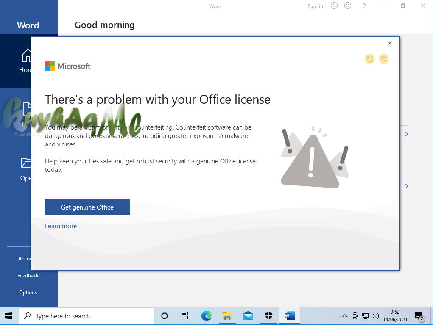
Task: Open Task View on the taskbar
Action: tap(185, 316)
